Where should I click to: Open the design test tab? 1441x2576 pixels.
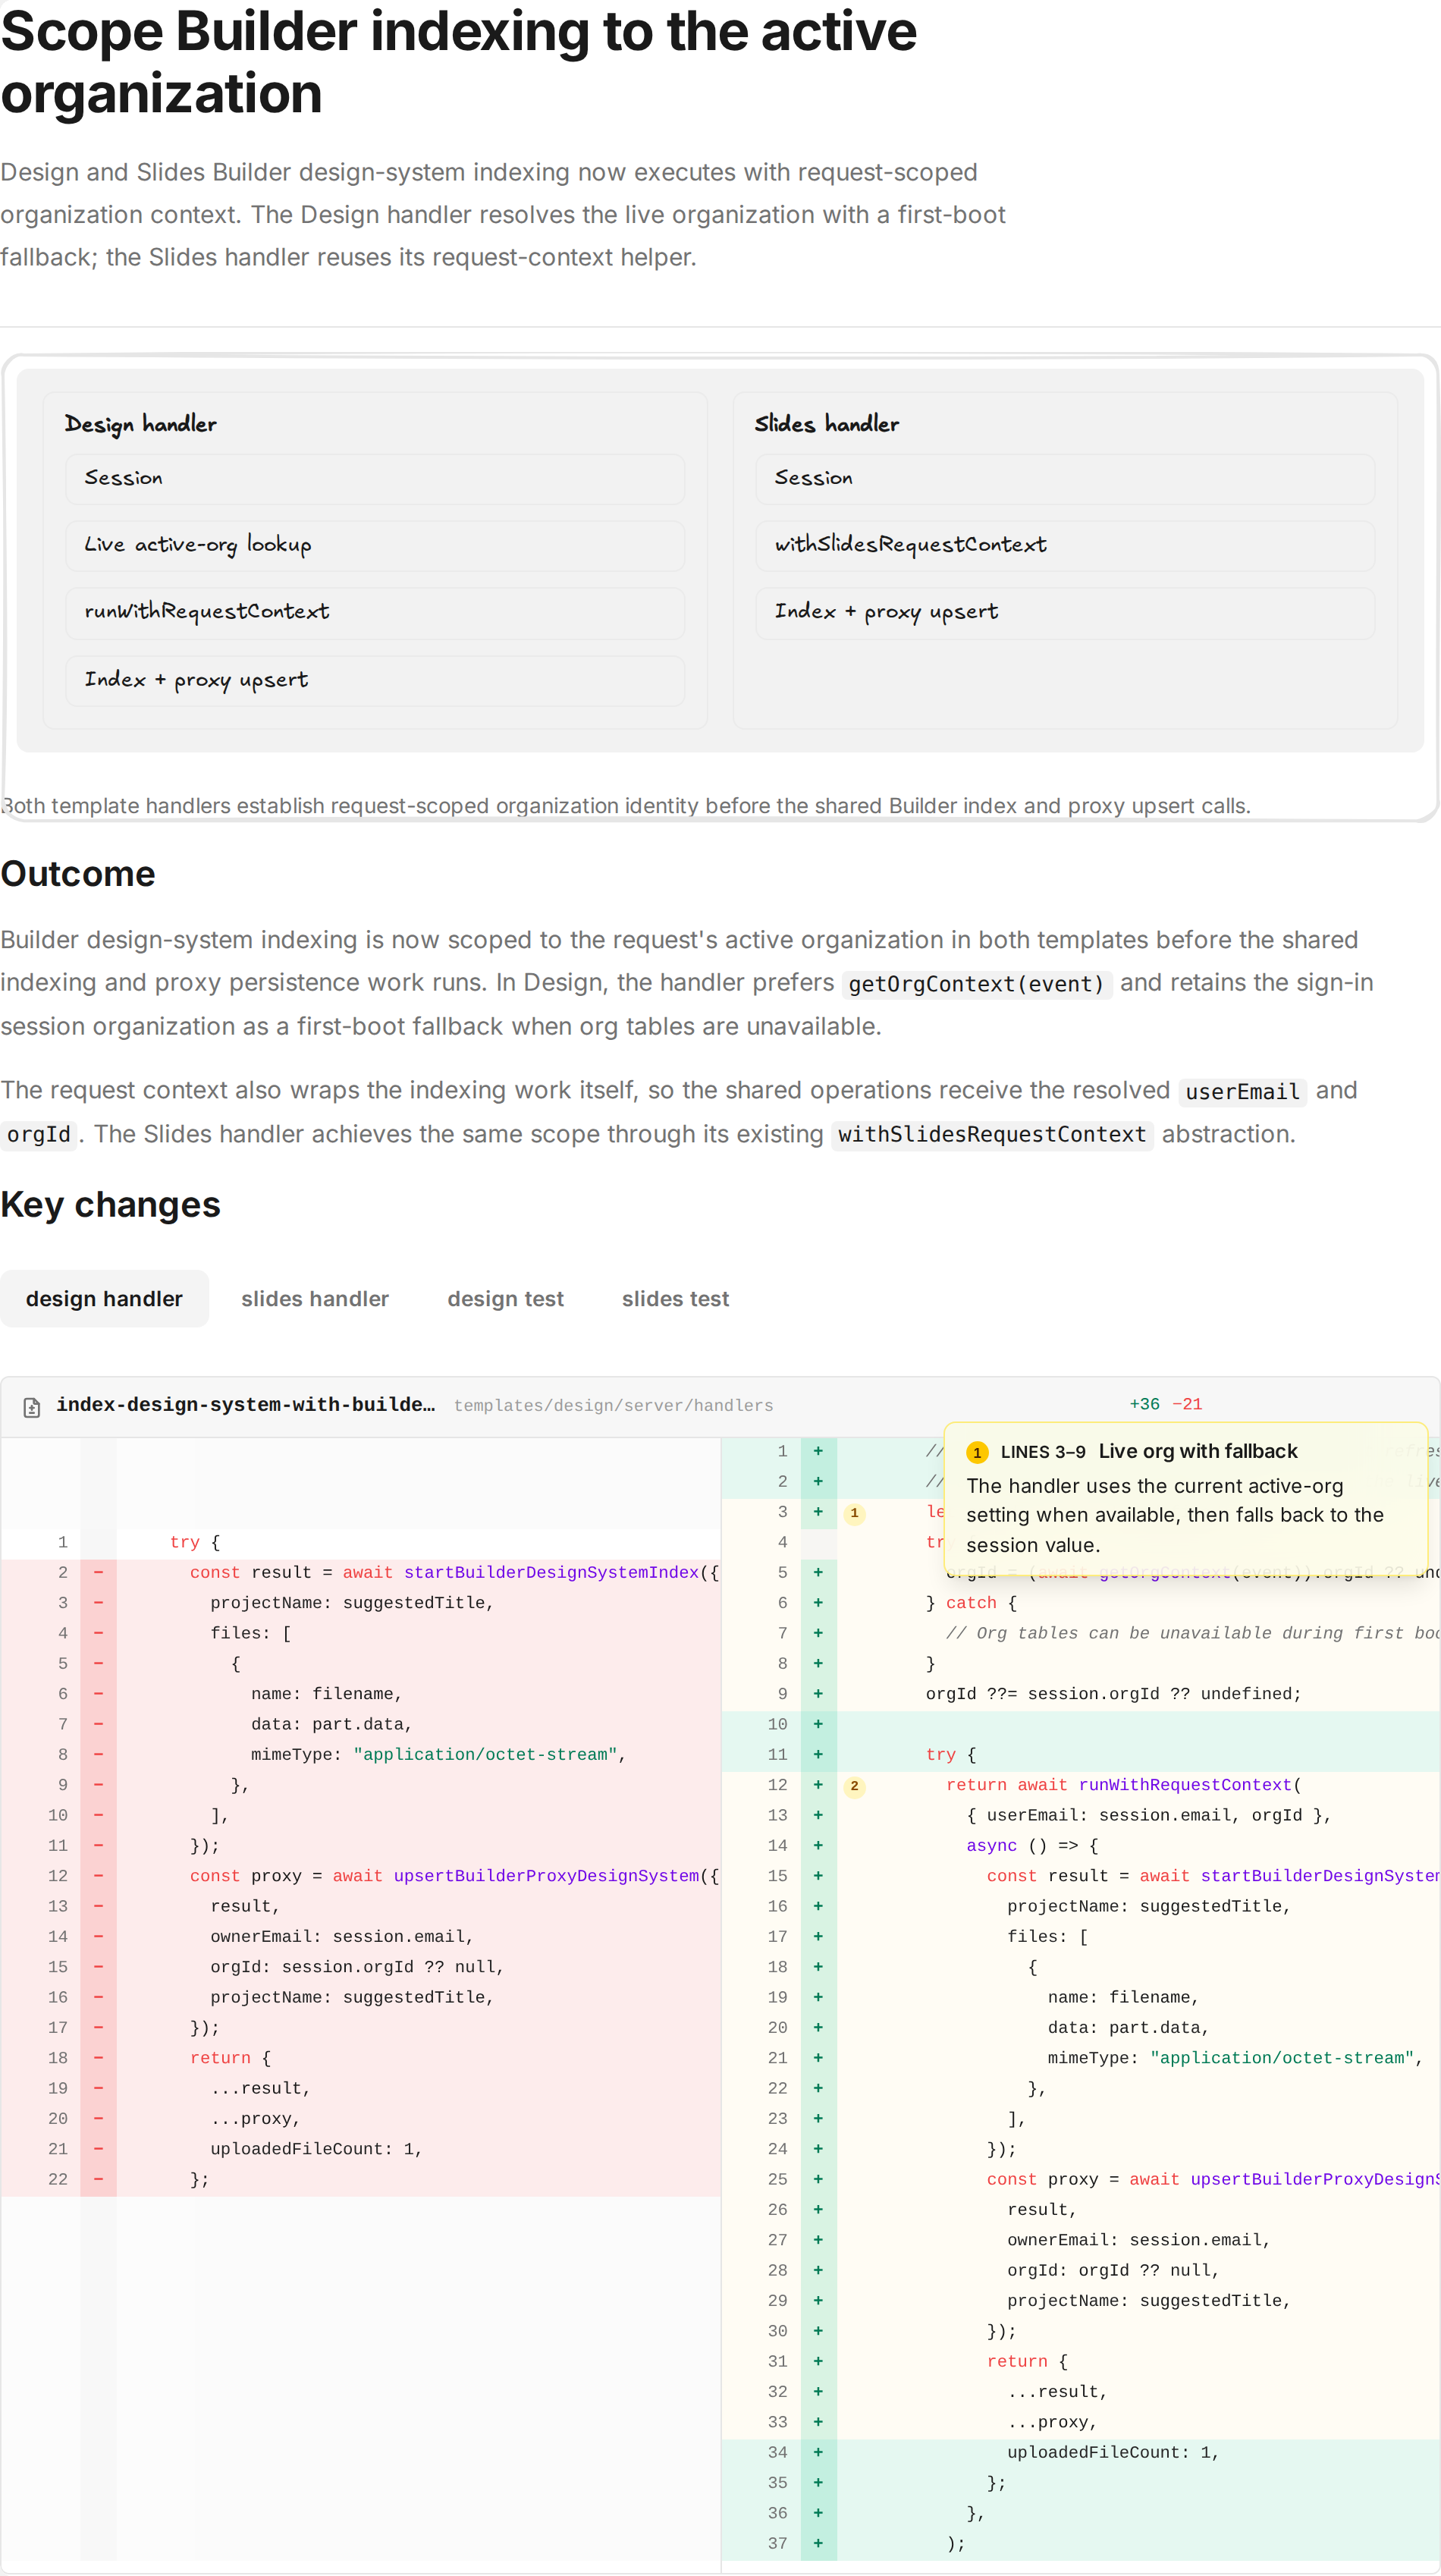(x=505, y=1299)
